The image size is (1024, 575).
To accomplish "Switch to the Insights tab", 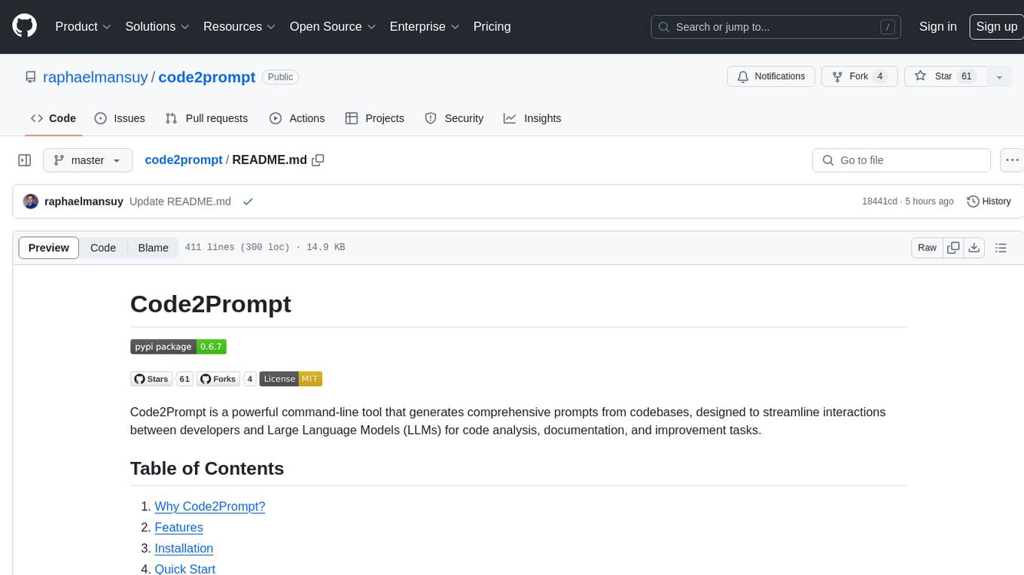I will [x=532, y=118].
